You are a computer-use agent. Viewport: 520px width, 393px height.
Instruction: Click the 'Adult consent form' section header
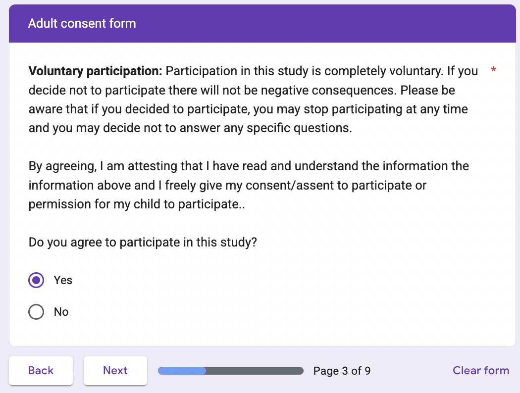coord(82,23)
